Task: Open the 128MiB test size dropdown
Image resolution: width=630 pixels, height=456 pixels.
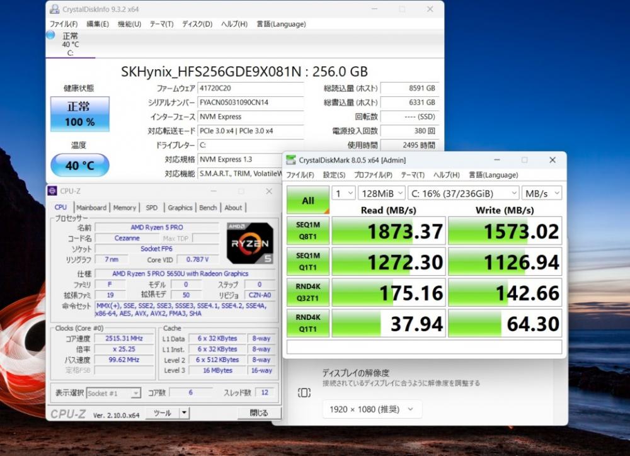Action: tap(381, 193)
